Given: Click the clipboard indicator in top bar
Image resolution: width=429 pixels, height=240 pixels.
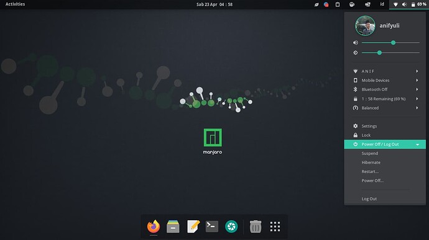Looking at the screenshot, I should (338, 4).
